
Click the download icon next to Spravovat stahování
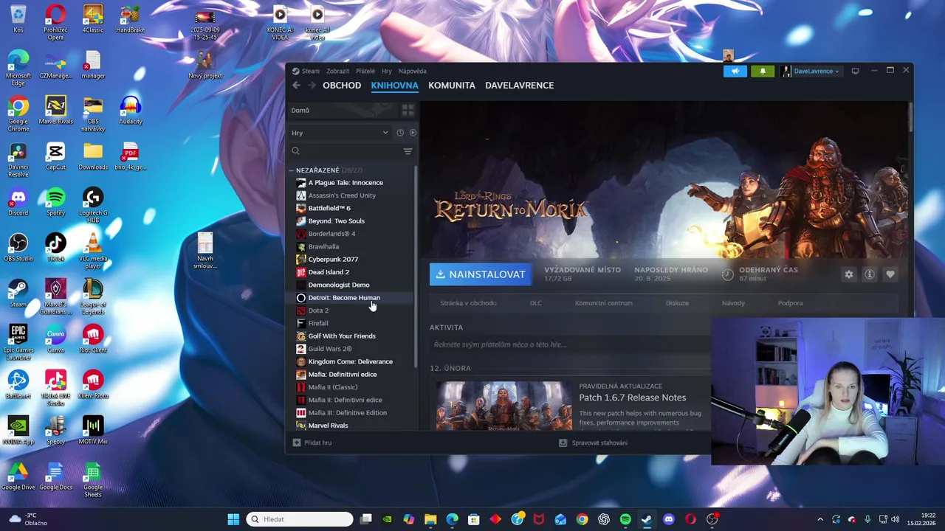[x=563, y=442]
